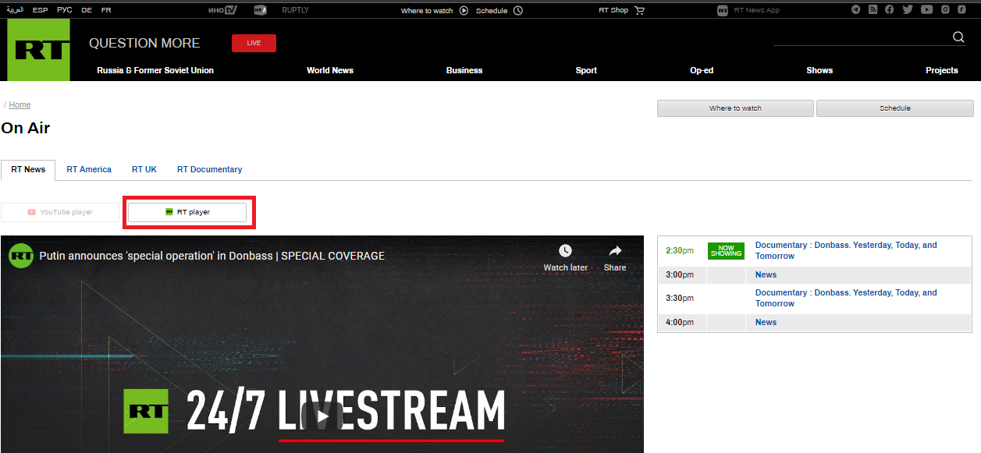Open the 3:00pm News schedule link

[766, 274]
